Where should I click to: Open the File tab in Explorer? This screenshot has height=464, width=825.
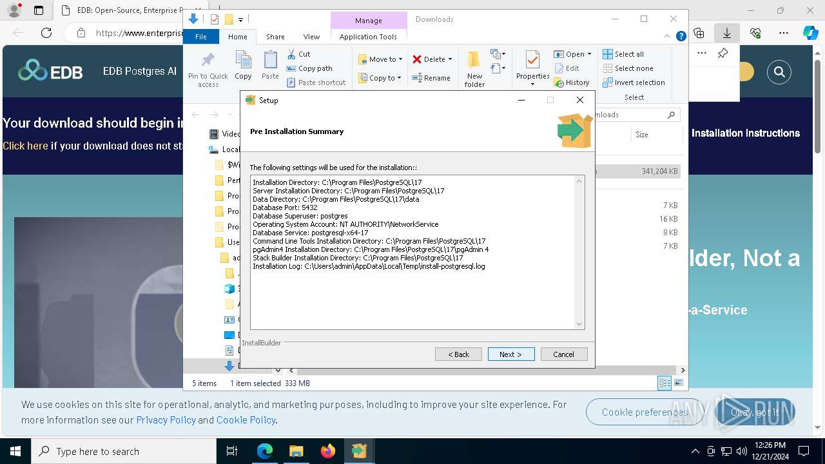pyautogui.click(x=201, y=37)
